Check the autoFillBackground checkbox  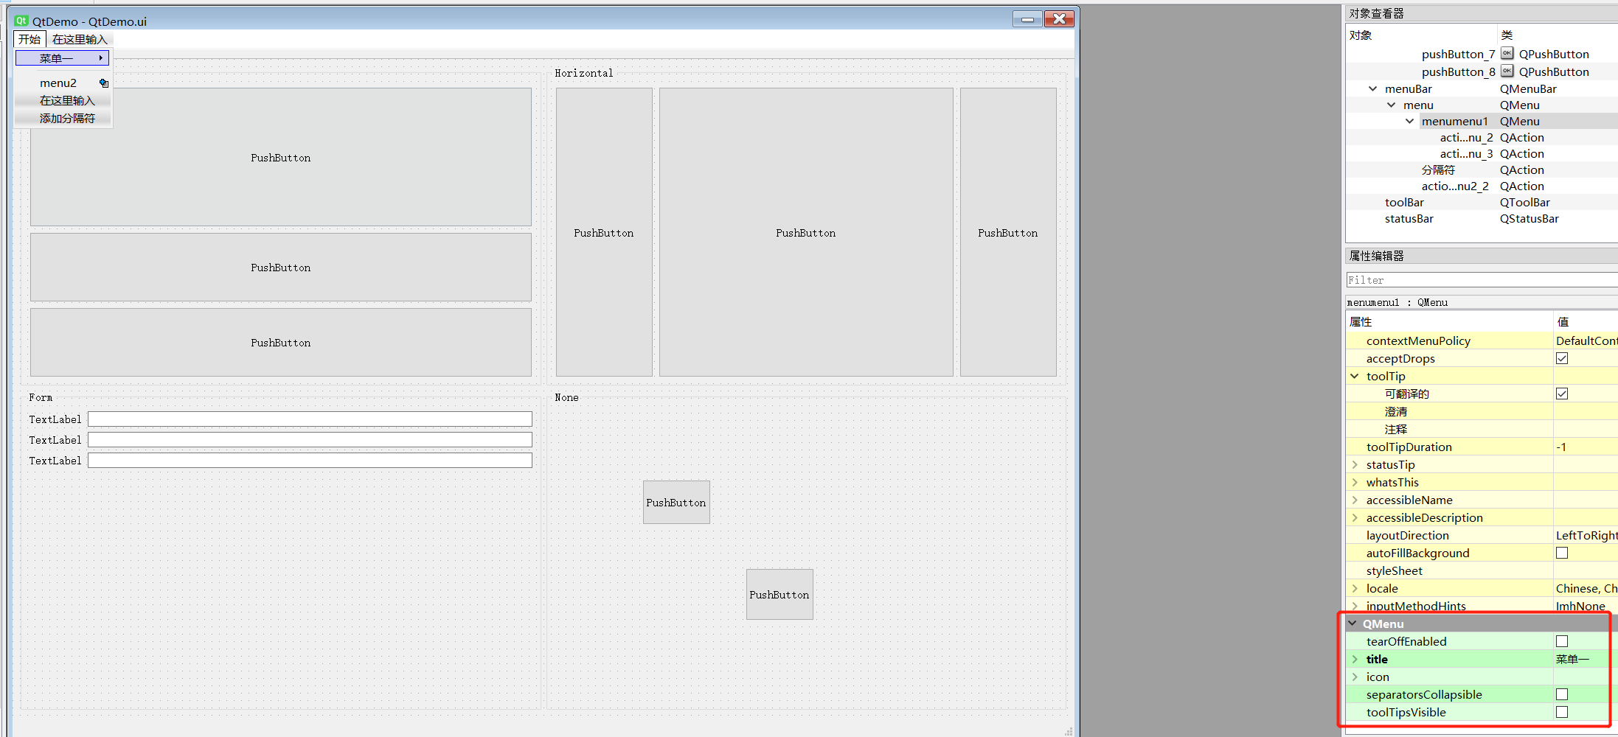(1562, 553)
